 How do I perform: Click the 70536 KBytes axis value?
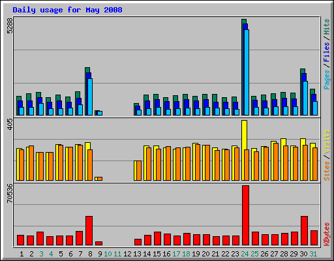(x=10, y=193)
